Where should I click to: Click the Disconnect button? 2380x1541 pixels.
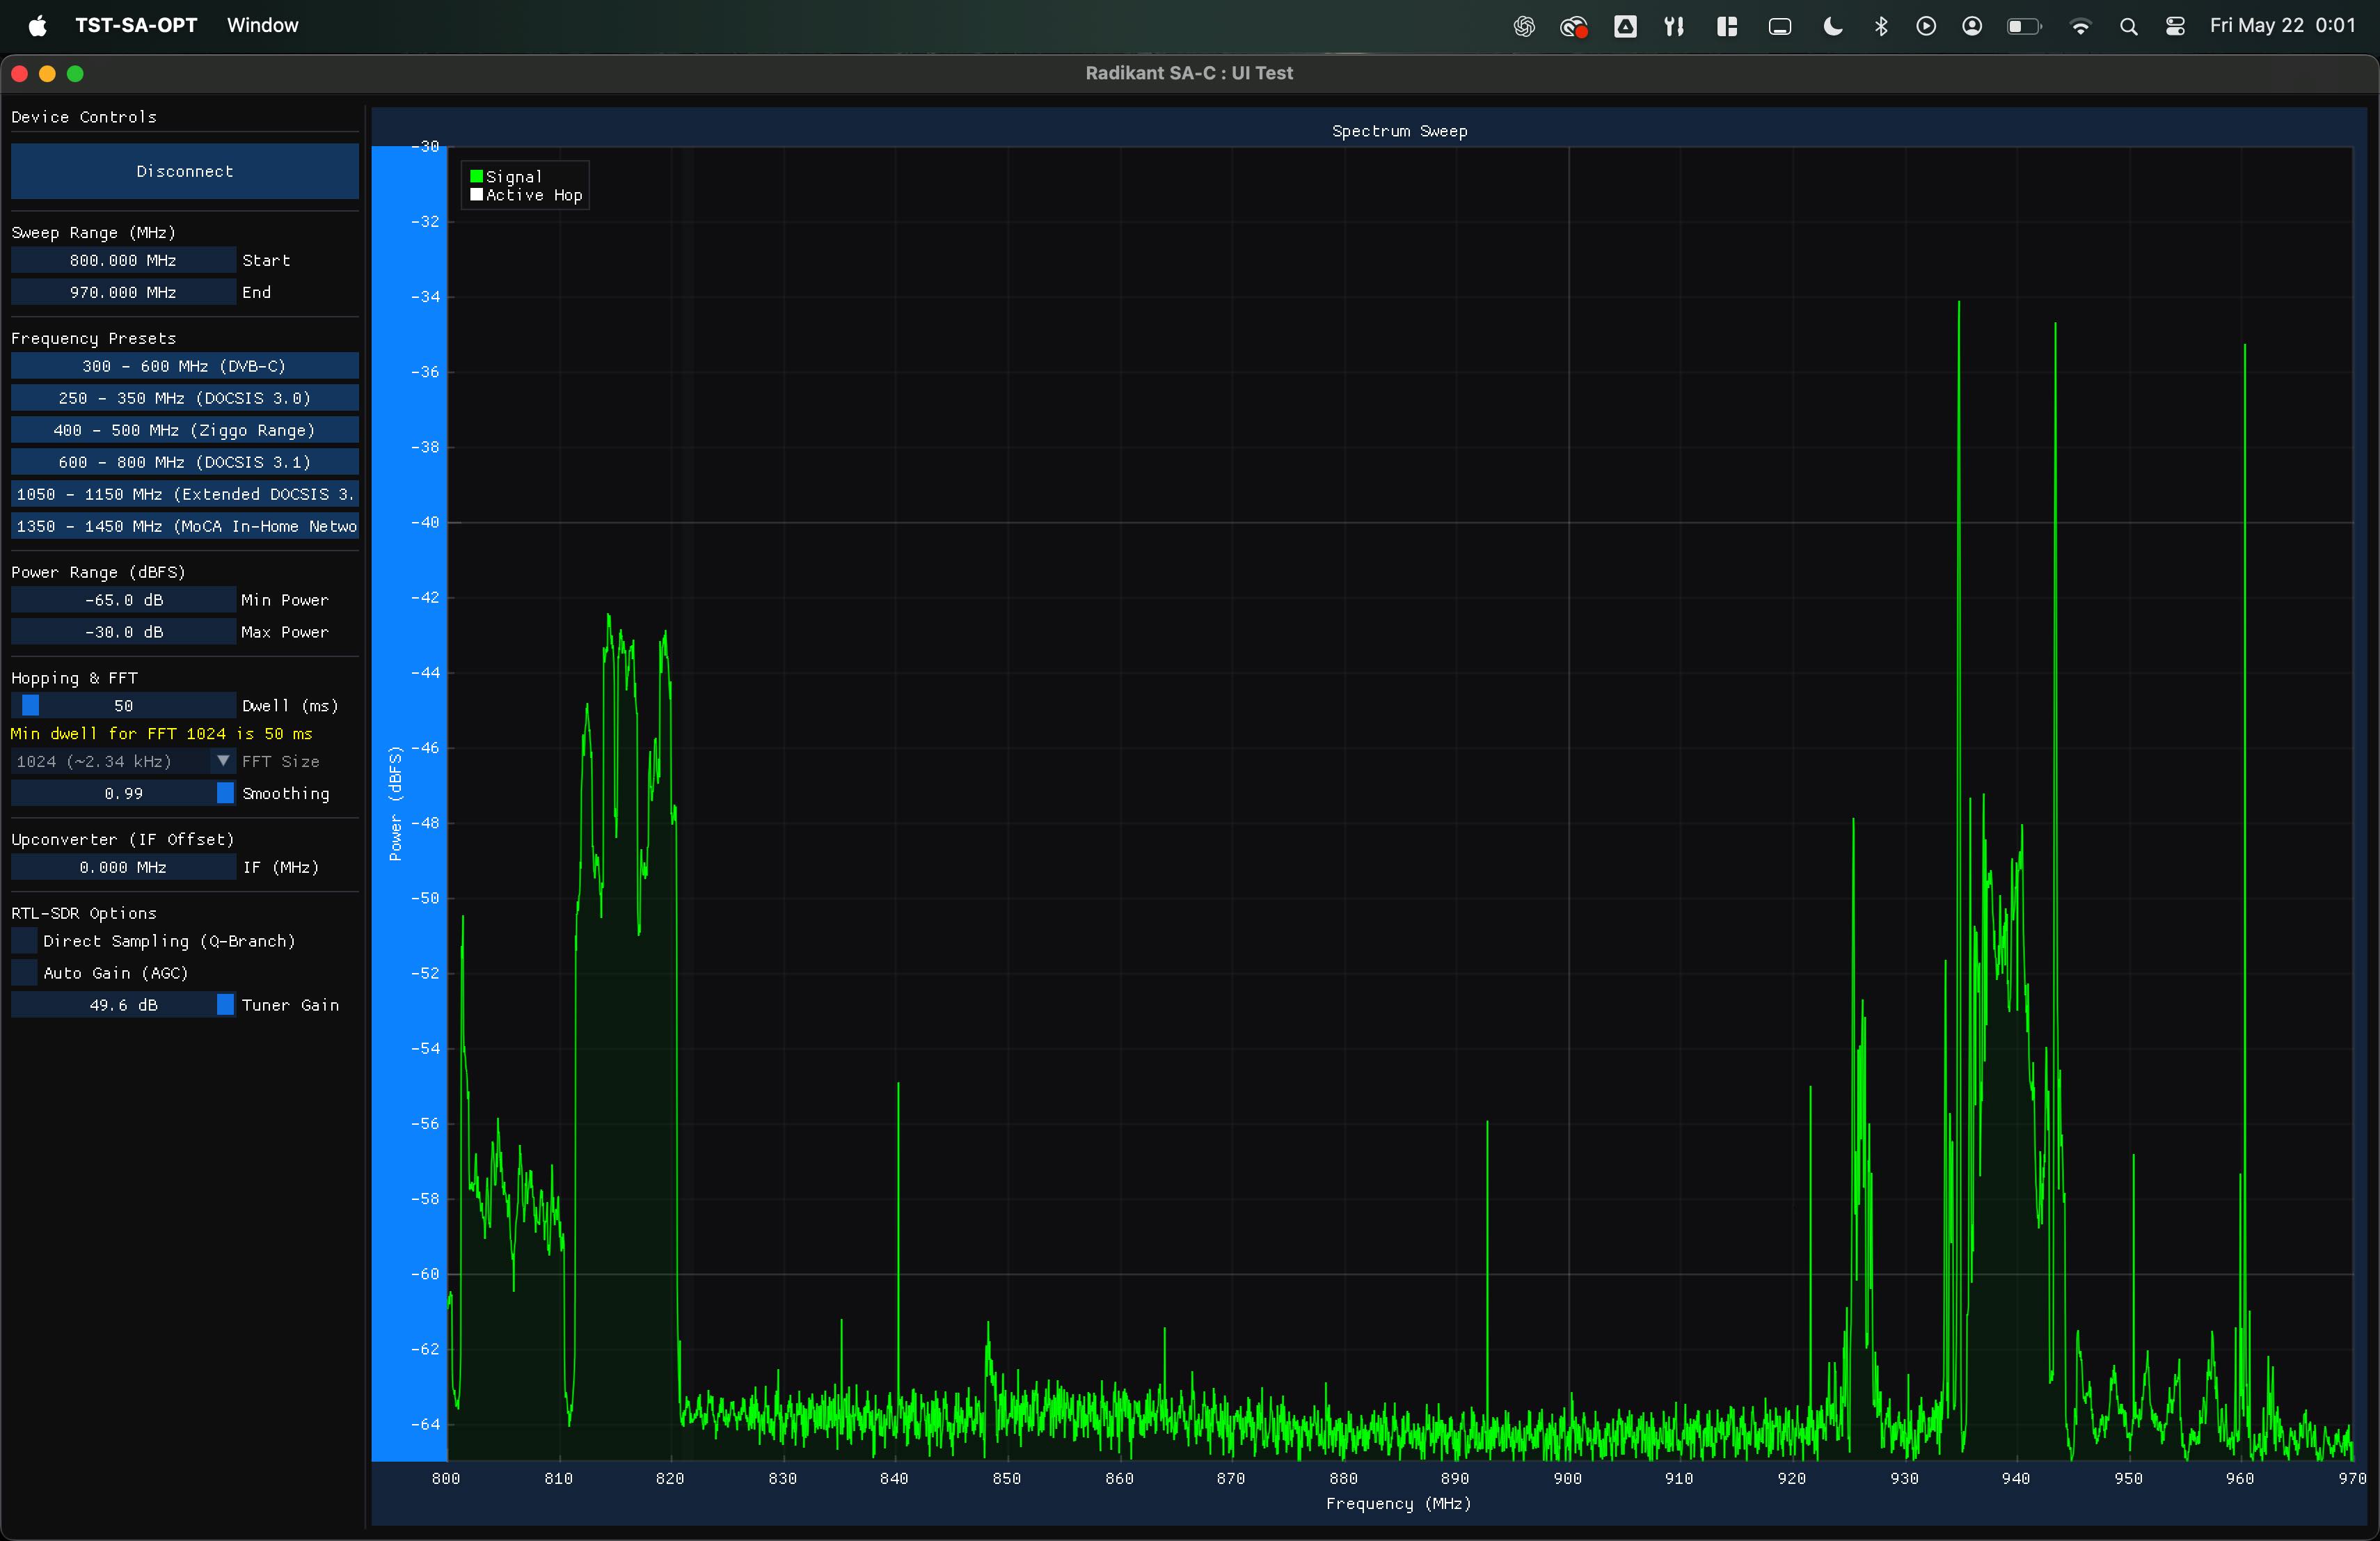tap(185, 171)
